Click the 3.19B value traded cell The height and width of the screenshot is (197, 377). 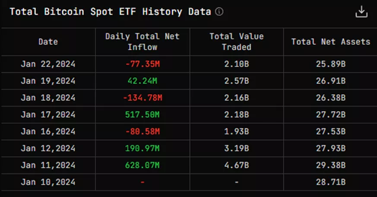coord(237,149)
